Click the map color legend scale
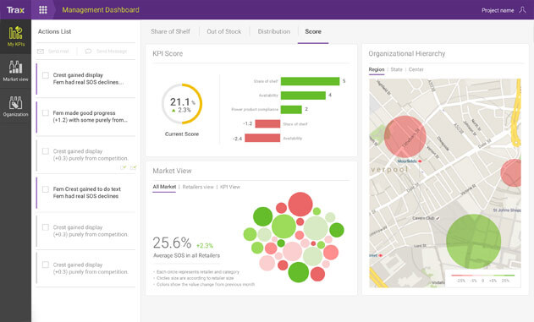 483,279
